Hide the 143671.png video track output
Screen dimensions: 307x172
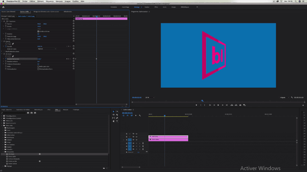136,137
